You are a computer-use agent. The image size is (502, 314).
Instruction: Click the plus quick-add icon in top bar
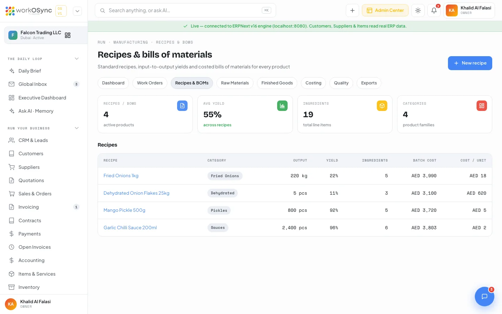pyautogui.click(x=352, y=10)
